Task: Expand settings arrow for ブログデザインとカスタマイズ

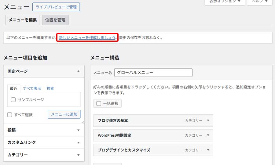Action: (208, 150)
